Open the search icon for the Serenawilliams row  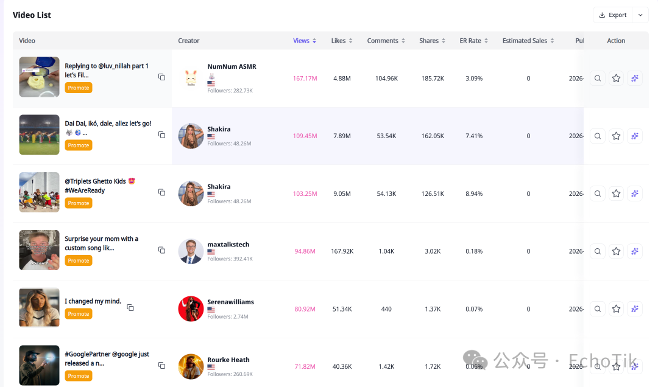click(598, 309)
